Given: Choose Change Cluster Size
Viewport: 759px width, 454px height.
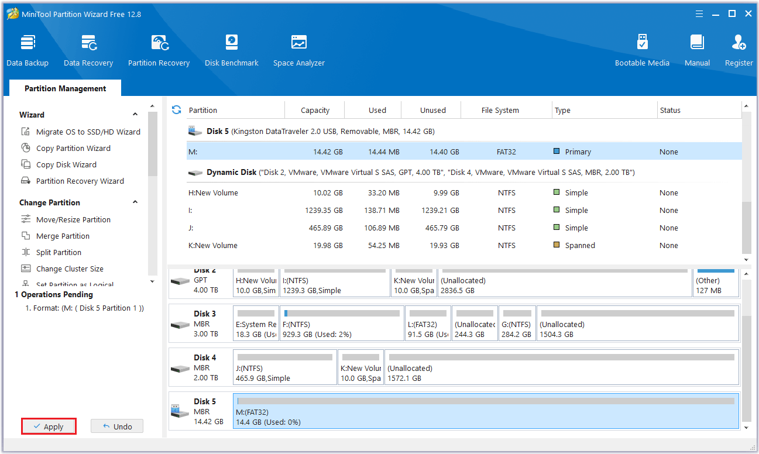Looking at the screenshot, I should coord(70,269).
